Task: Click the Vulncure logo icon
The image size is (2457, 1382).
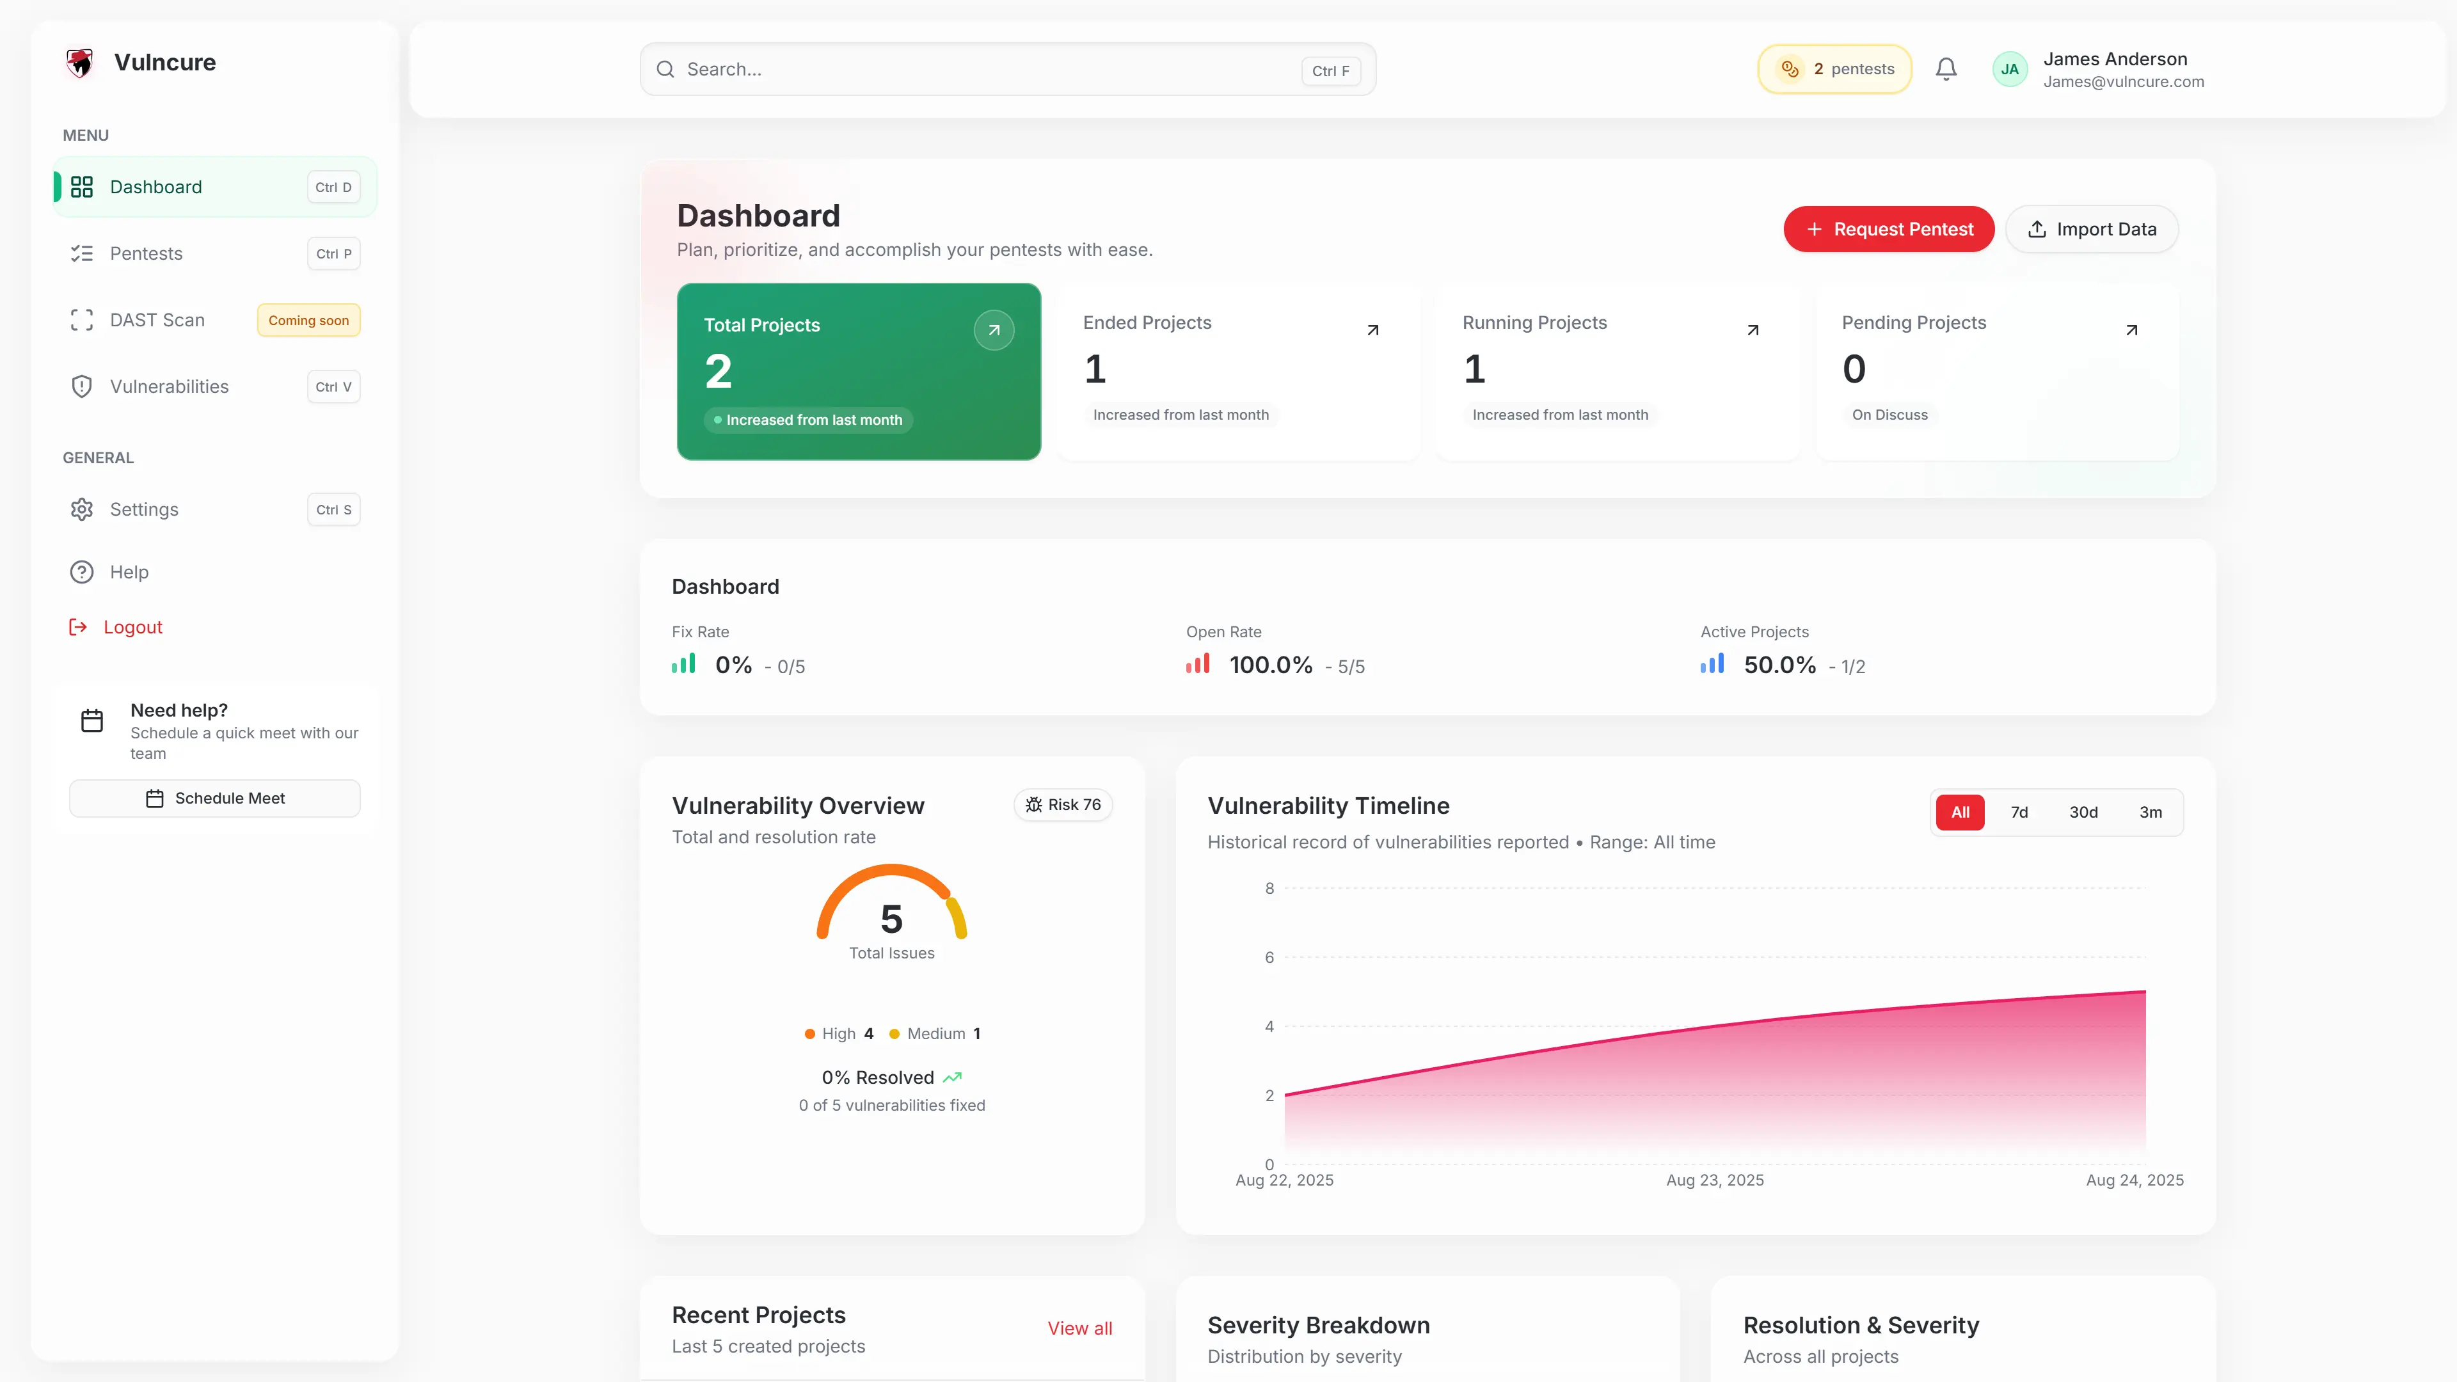Action: (80, 62)
